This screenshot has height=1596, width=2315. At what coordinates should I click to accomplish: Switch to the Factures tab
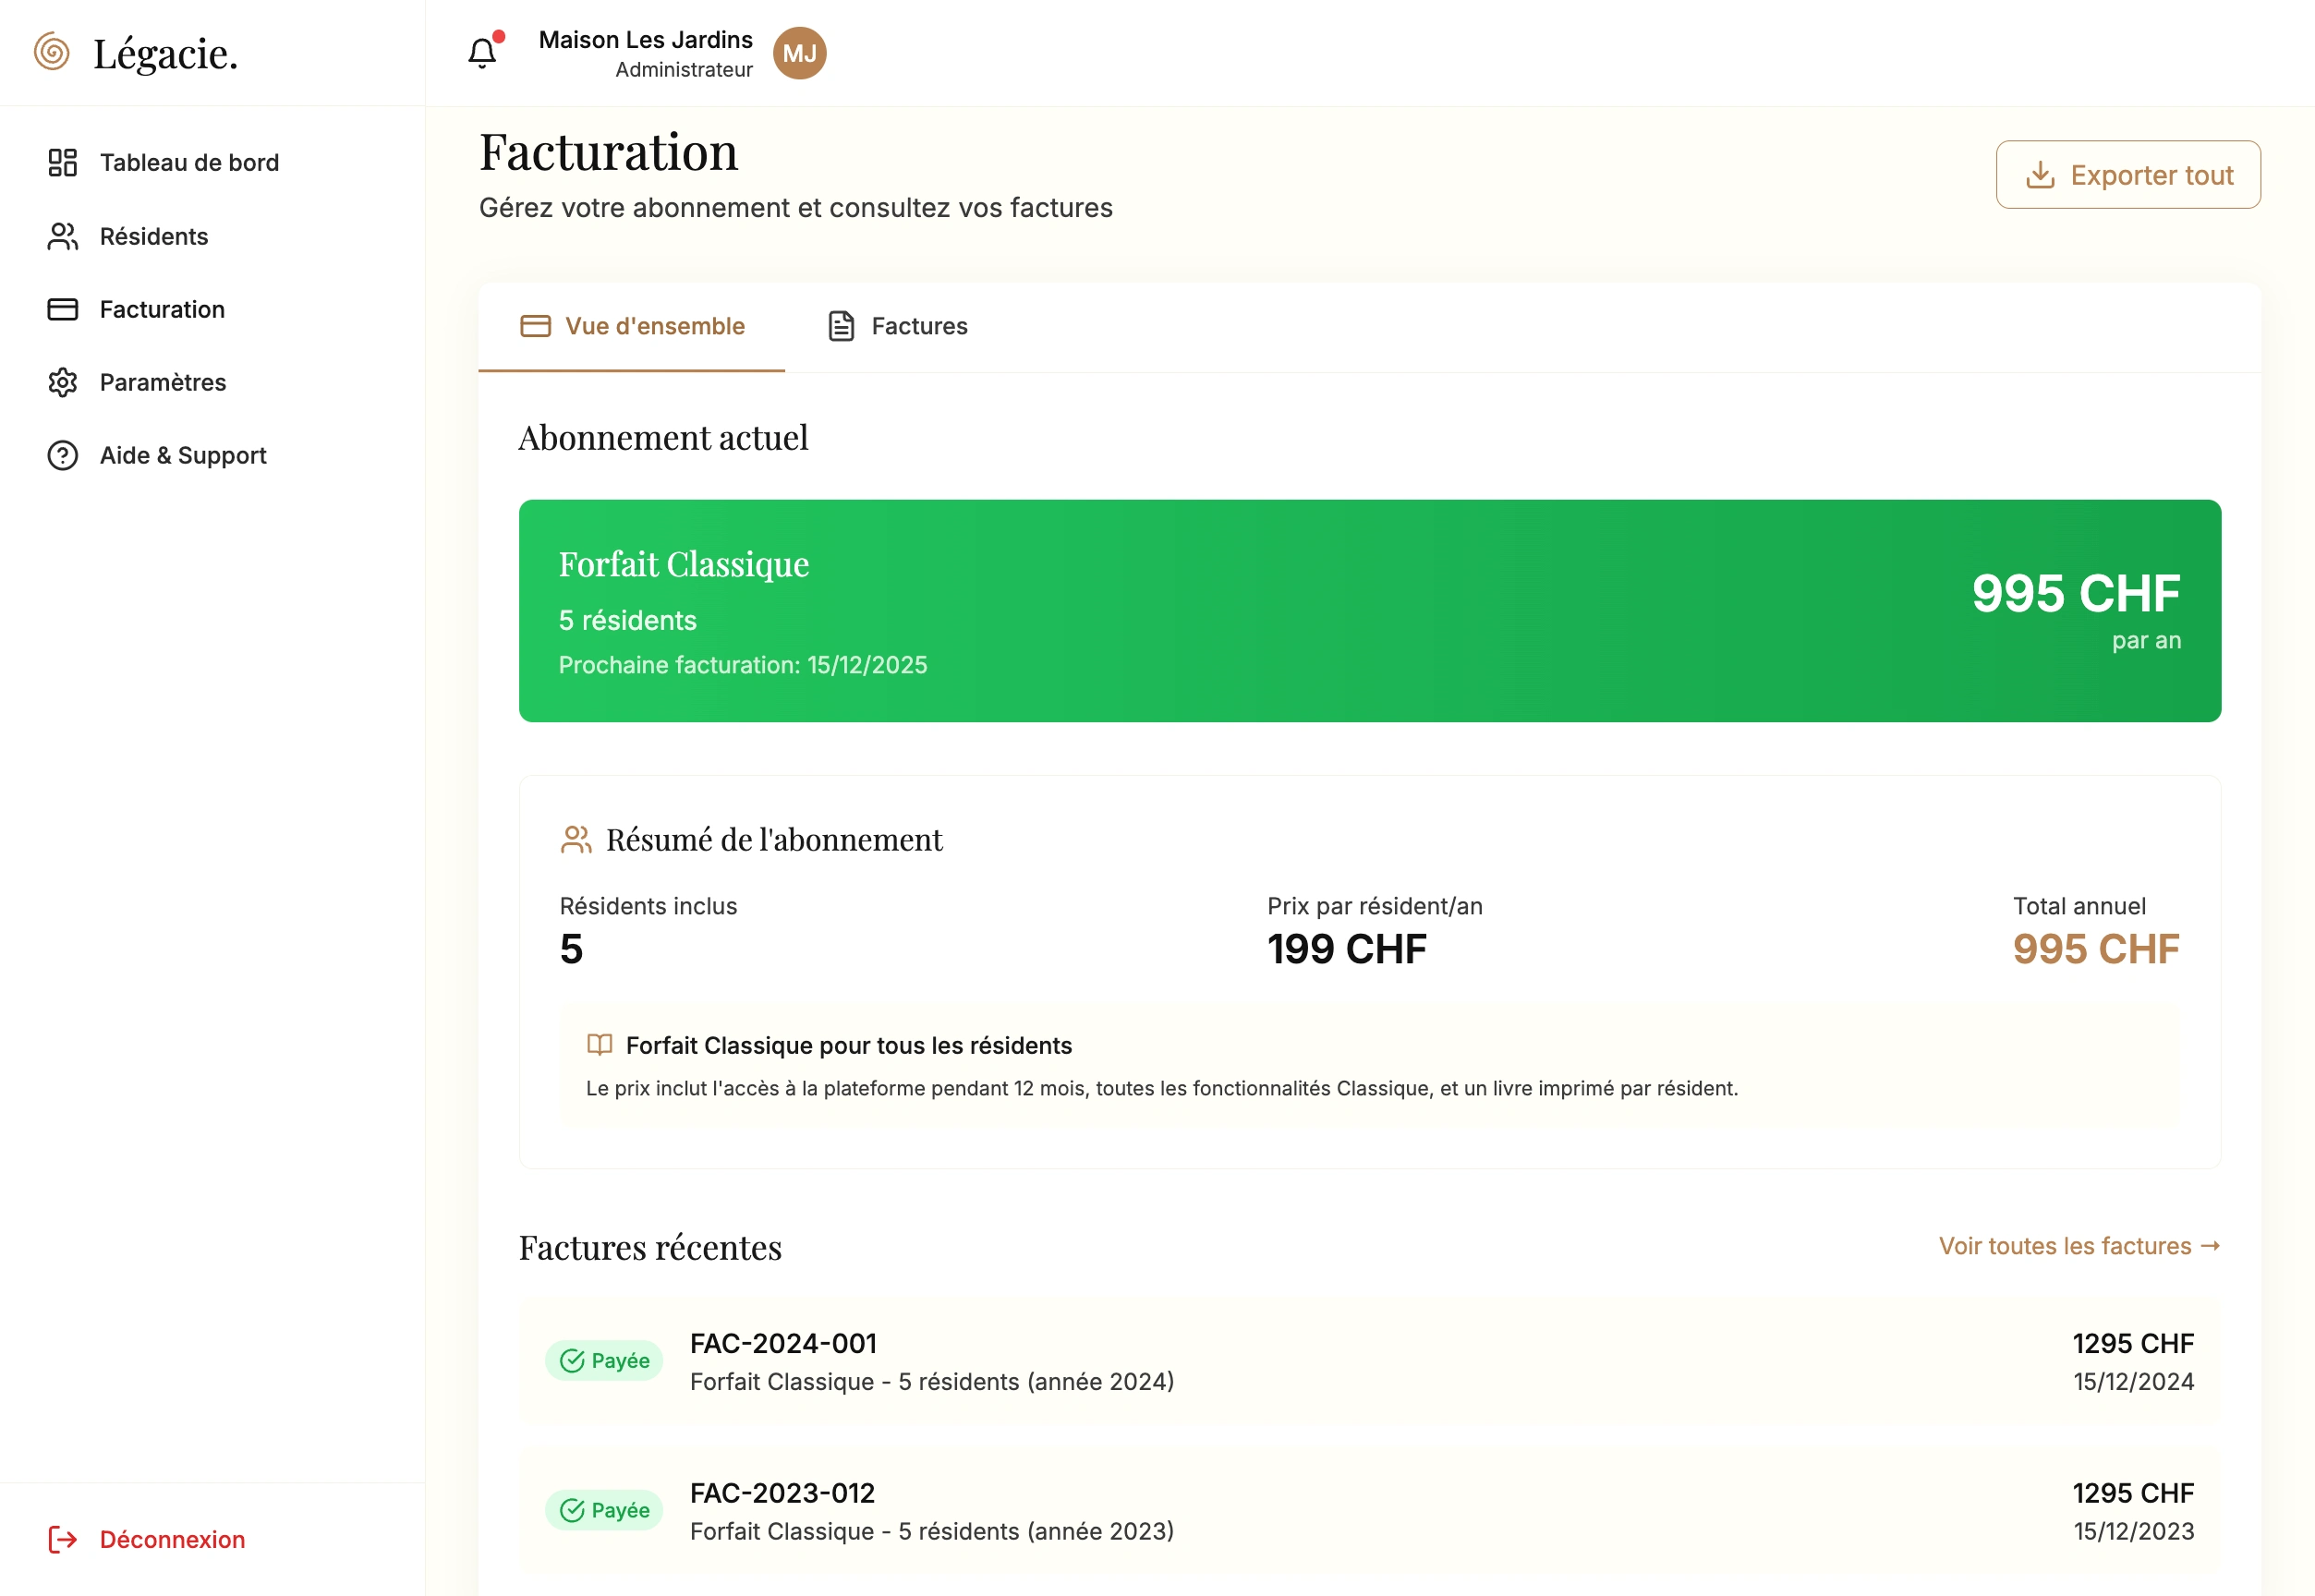tap(898, 327)
